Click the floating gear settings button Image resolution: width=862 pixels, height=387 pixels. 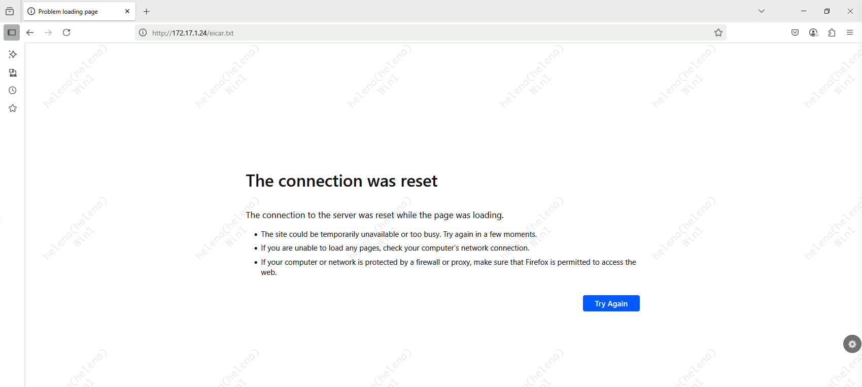click(852, 344)
